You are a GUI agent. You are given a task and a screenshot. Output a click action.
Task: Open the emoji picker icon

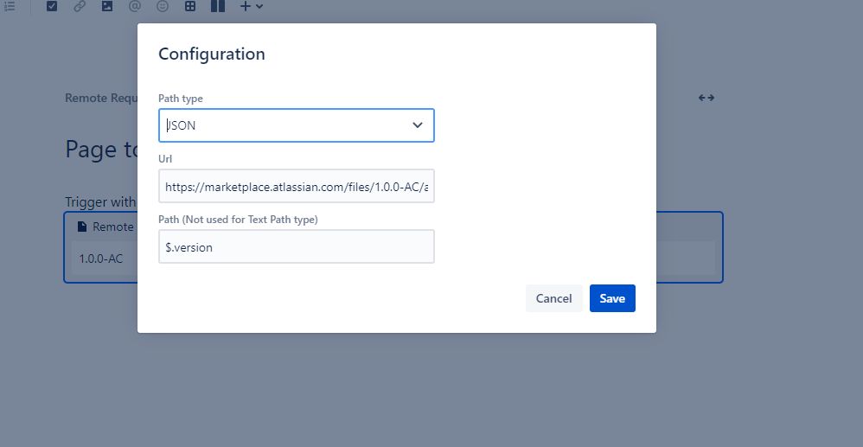tap(163, 6)
